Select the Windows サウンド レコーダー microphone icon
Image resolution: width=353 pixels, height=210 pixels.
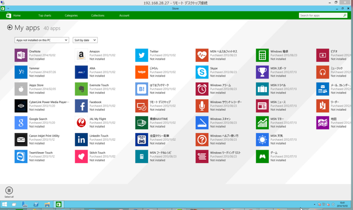click(x=202, y=106)
